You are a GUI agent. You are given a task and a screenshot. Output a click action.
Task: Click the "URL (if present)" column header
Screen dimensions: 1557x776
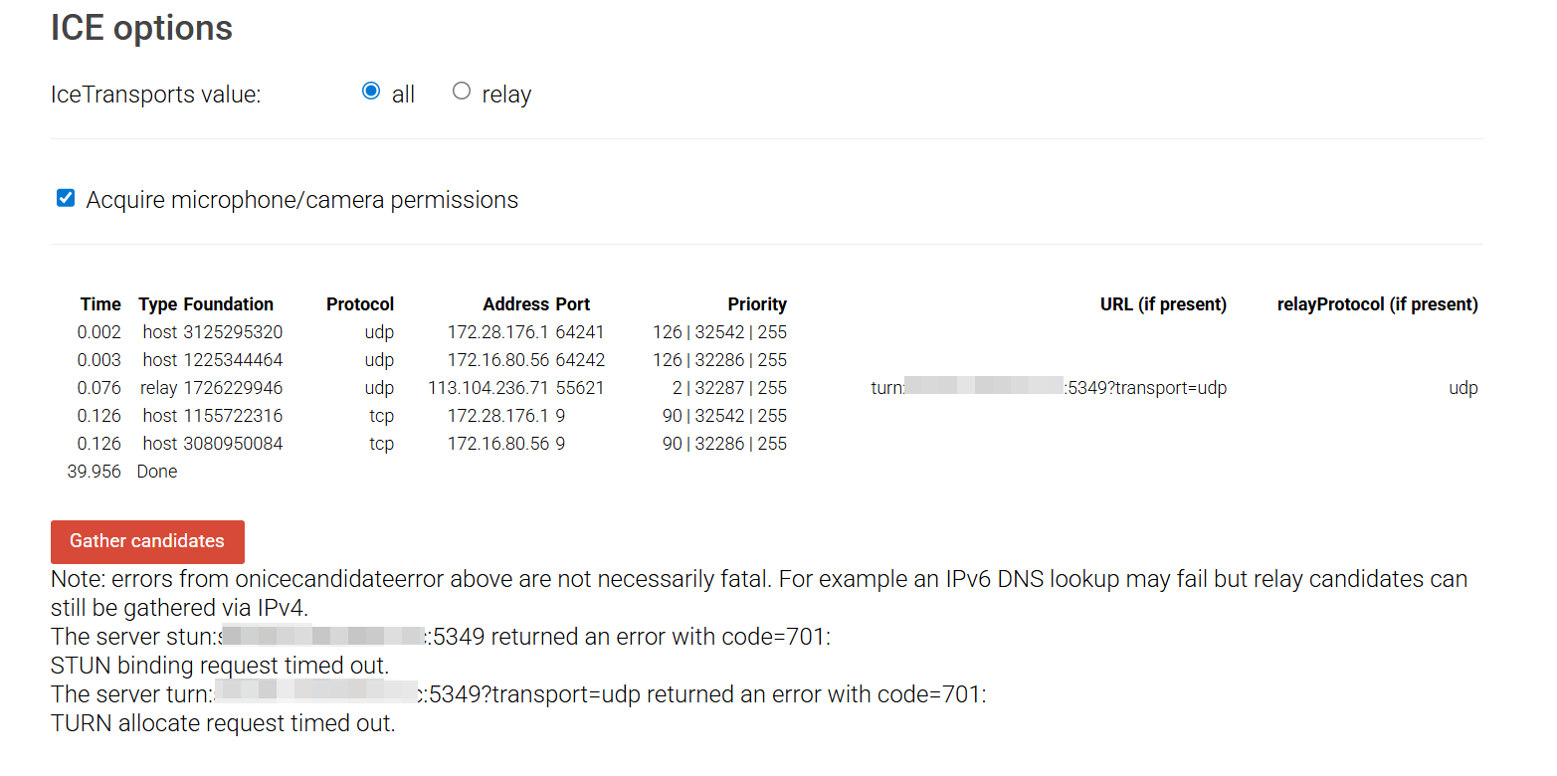[1162, 304]
